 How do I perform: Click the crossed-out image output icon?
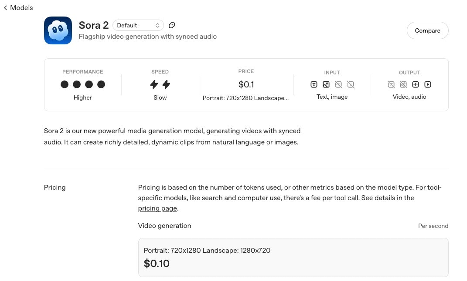tap(403, 84)
